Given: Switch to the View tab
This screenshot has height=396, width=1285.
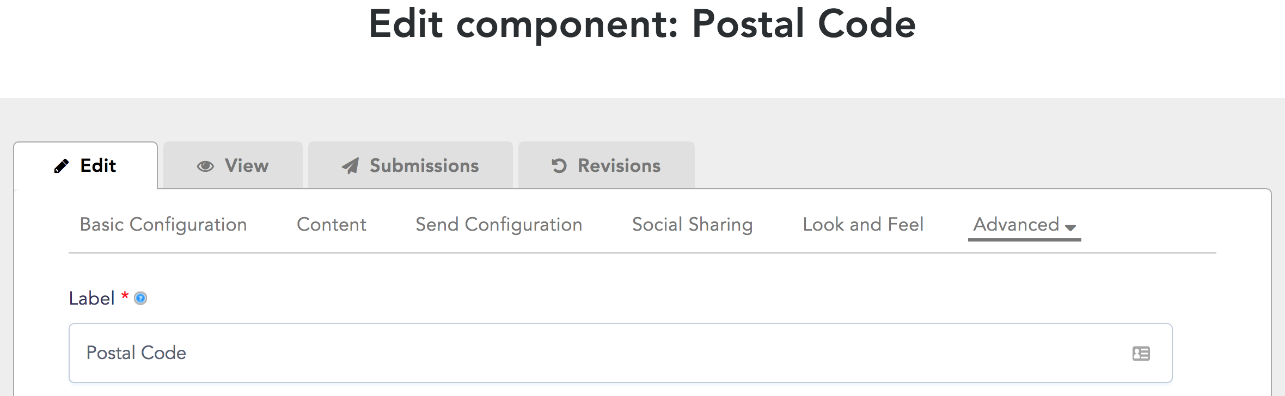Looking at the screenshot, I should (233, 165).
